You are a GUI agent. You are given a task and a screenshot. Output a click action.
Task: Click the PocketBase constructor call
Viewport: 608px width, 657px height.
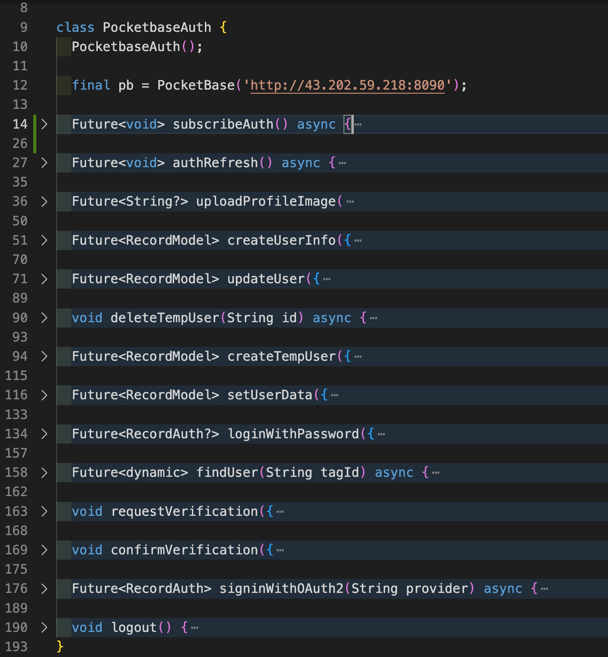click(196, 85)
